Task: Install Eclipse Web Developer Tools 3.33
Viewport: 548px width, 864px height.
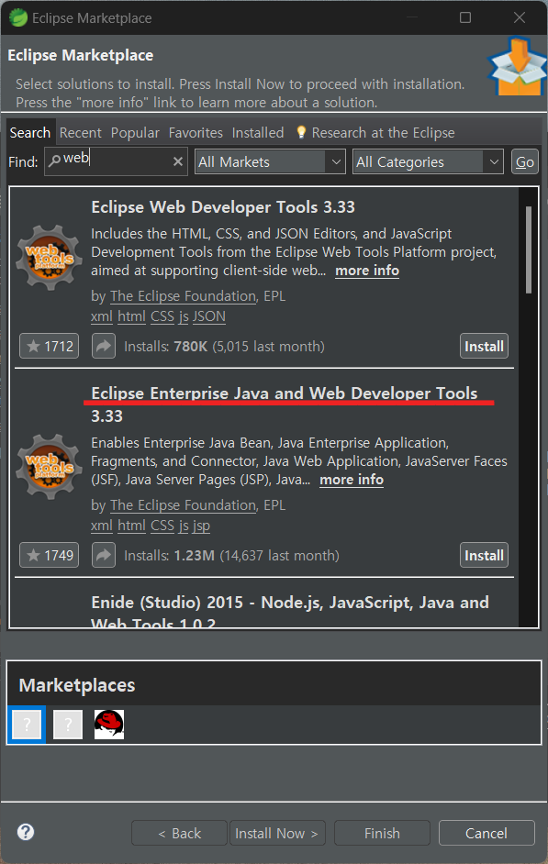Action: pos(484,346)
